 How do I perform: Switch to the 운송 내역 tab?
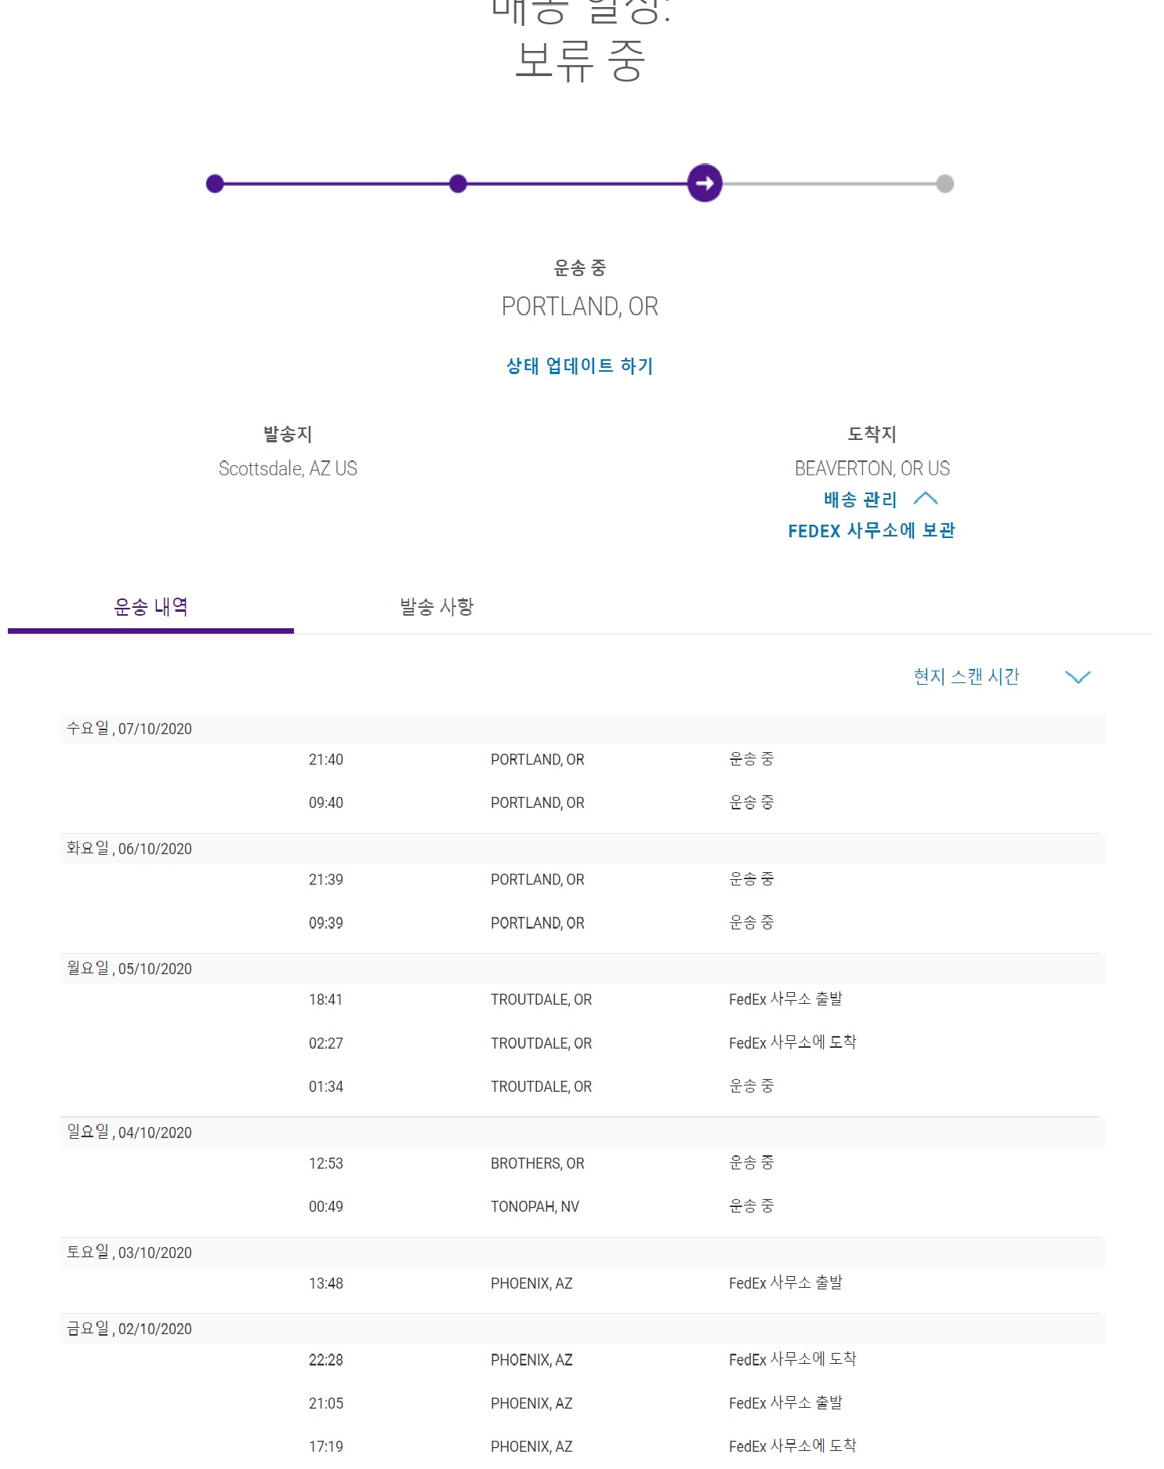tap(150, 607)
